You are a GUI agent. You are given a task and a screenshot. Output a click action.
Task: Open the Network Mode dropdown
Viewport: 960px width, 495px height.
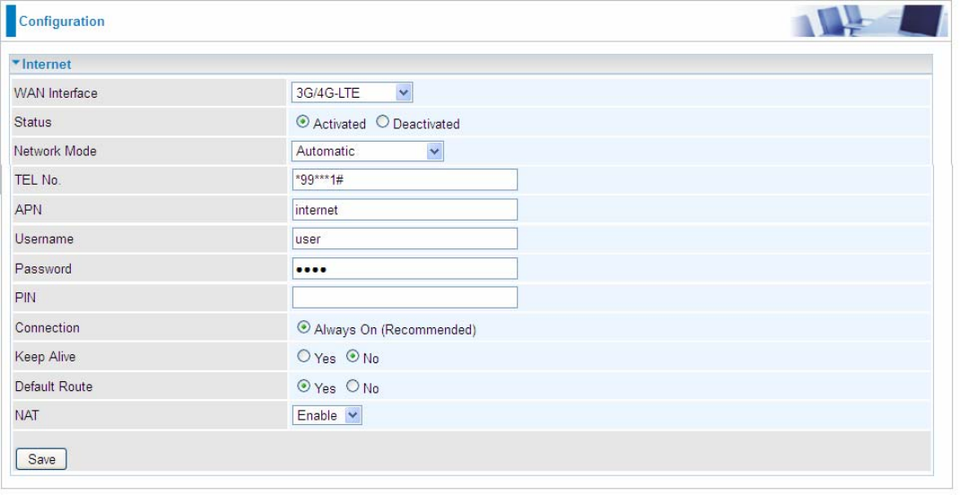(367, 152)
